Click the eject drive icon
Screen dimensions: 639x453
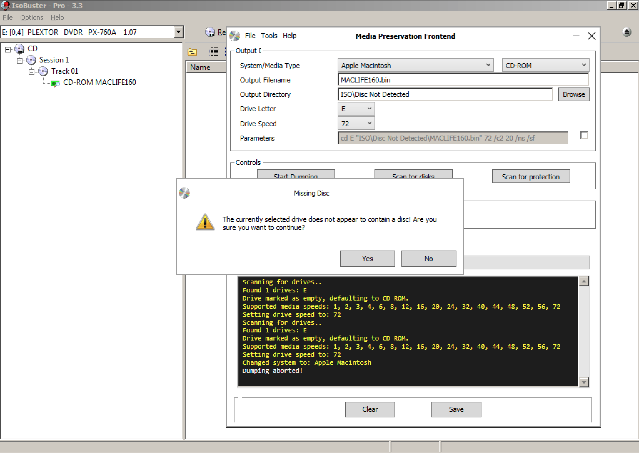click(x=626, y=32)
